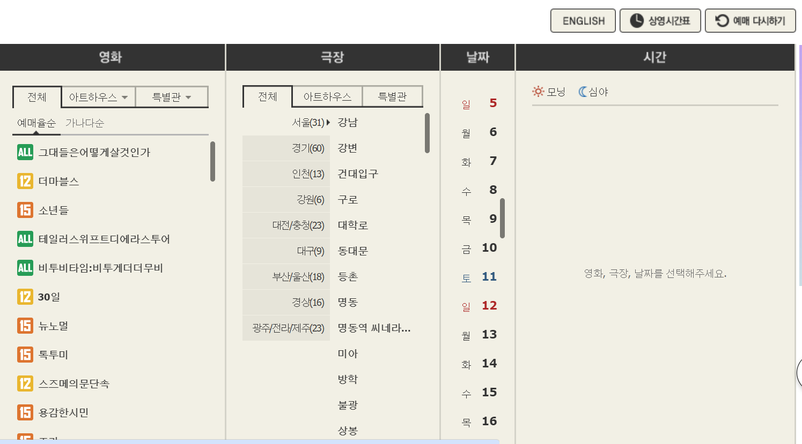Expand region 광주/전라/제주(23)

coord(286,328)
